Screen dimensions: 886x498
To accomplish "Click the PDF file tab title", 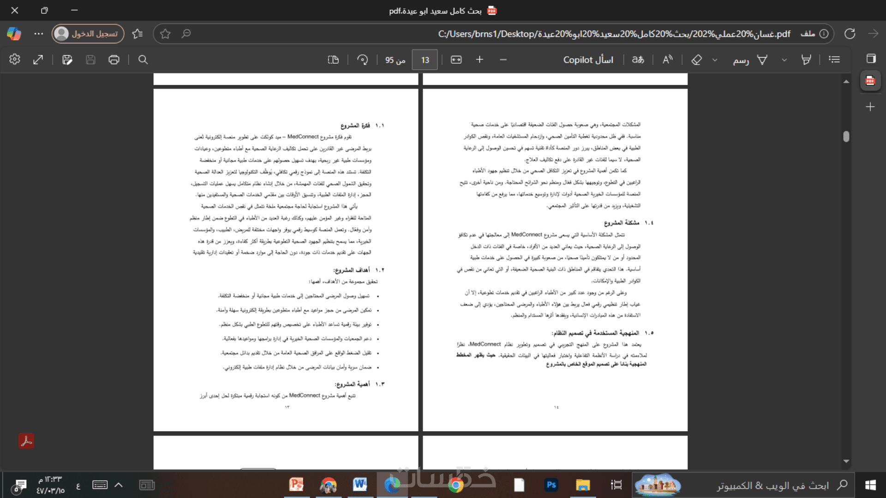I will click(436, 11).
